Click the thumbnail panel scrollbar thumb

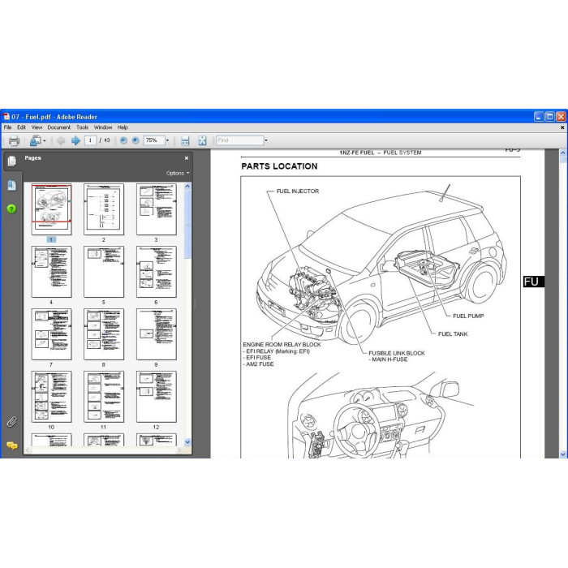187,225
